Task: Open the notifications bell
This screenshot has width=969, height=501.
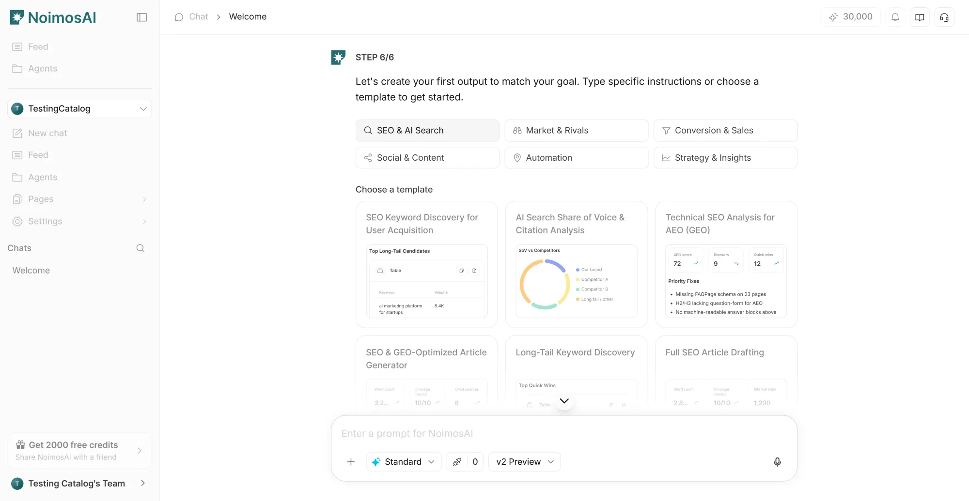Action: coord(895,17)
